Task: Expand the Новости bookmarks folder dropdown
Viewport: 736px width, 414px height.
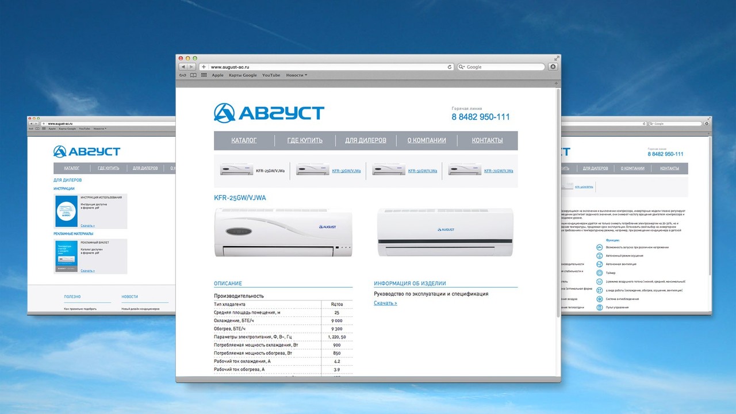Action: 297,75
